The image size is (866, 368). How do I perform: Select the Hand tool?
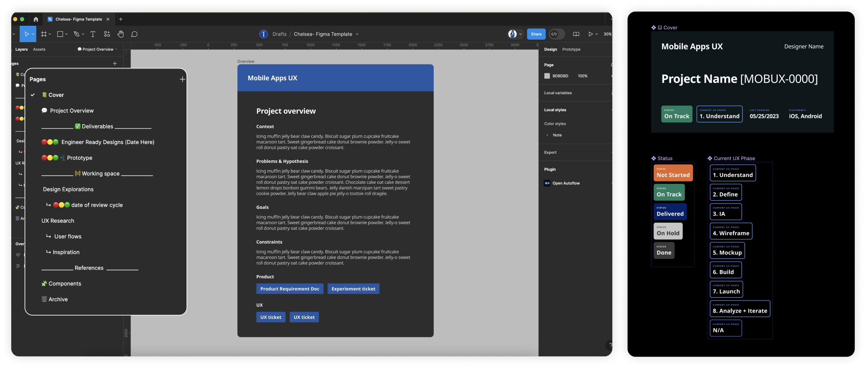tap(120, 34)
